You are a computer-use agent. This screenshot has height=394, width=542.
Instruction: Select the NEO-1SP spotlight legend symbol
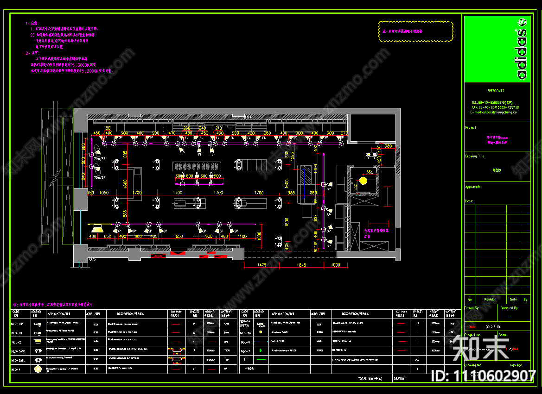click(38, 324)
